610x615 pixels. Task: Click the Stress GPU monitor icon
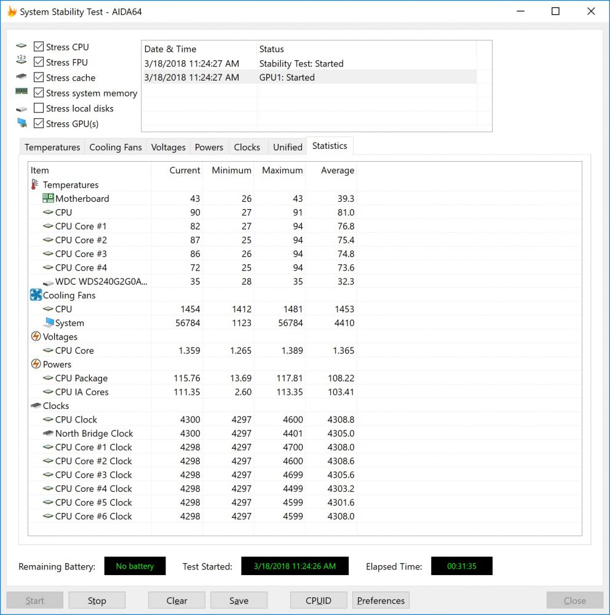(x=22, y=123)
